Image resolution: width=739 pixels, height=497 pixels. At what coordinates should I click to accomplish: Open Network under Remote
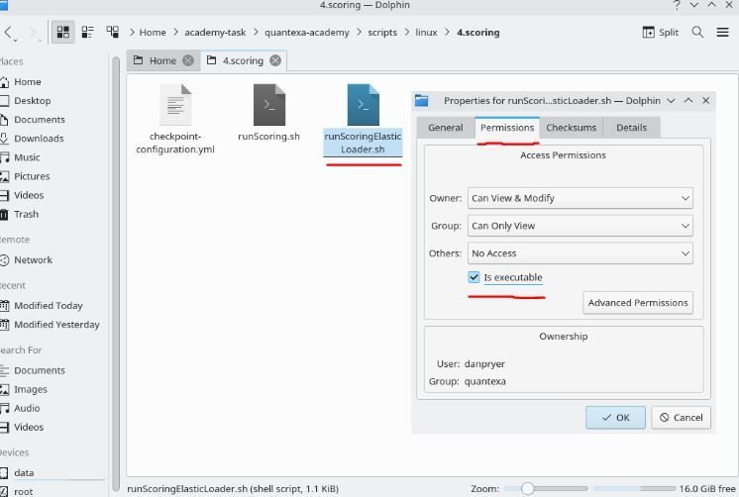33,260
